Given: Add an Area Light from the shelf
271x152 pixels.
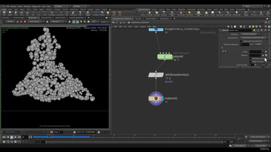Looking at the screenshot, I should click(164, 13).
